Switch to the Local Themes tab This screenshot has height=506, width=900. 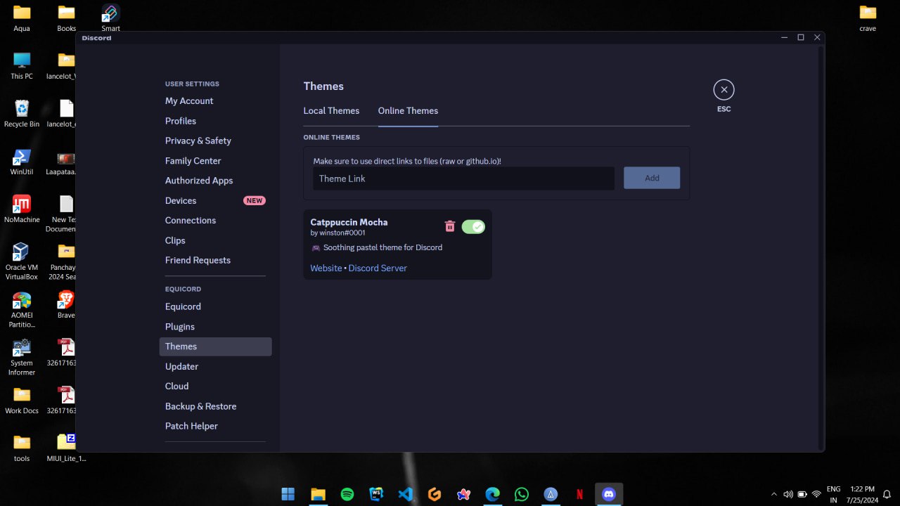331,111
